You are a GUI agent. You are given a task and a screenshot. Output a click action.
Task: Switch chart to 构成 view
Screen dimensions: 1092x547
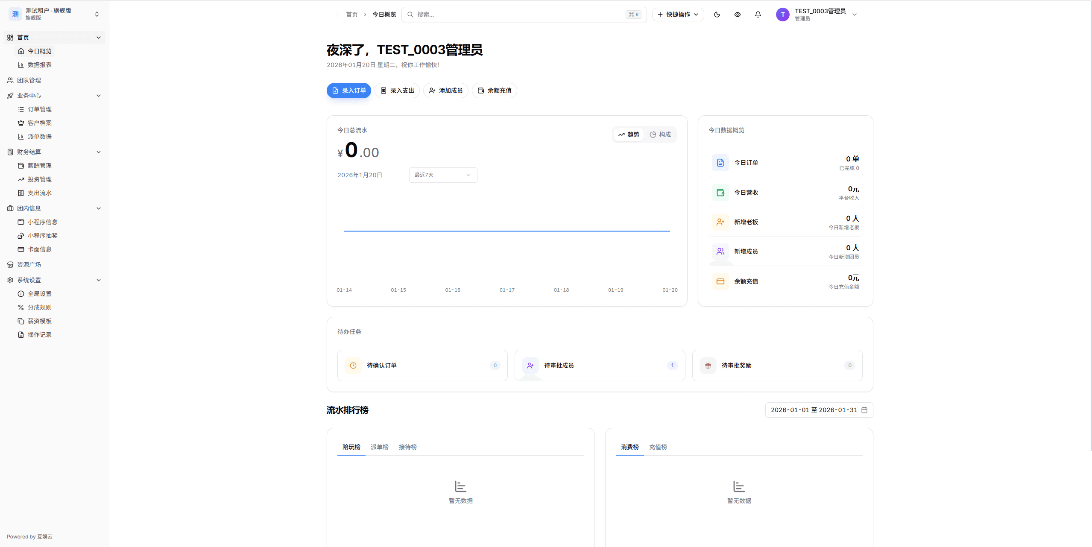coord(660,134)
